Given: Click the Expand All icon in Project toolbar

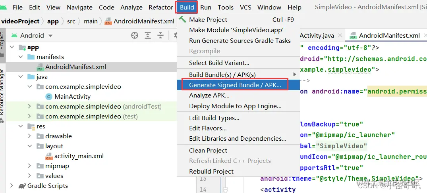Looking at the screenshot, I should [x=148, y=35].
